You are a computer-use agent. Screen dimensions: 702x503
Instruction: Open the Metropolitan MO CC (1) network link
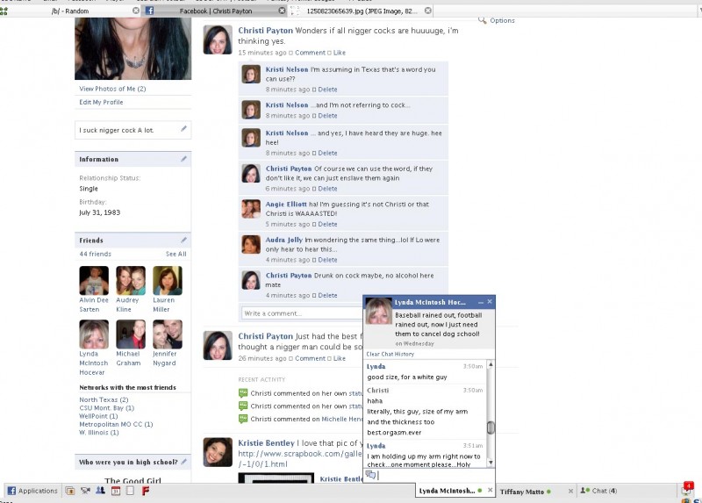(116, 424)
